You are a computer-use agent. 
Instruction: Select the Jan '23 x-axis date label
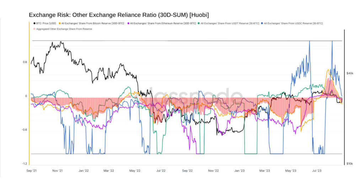239,170
